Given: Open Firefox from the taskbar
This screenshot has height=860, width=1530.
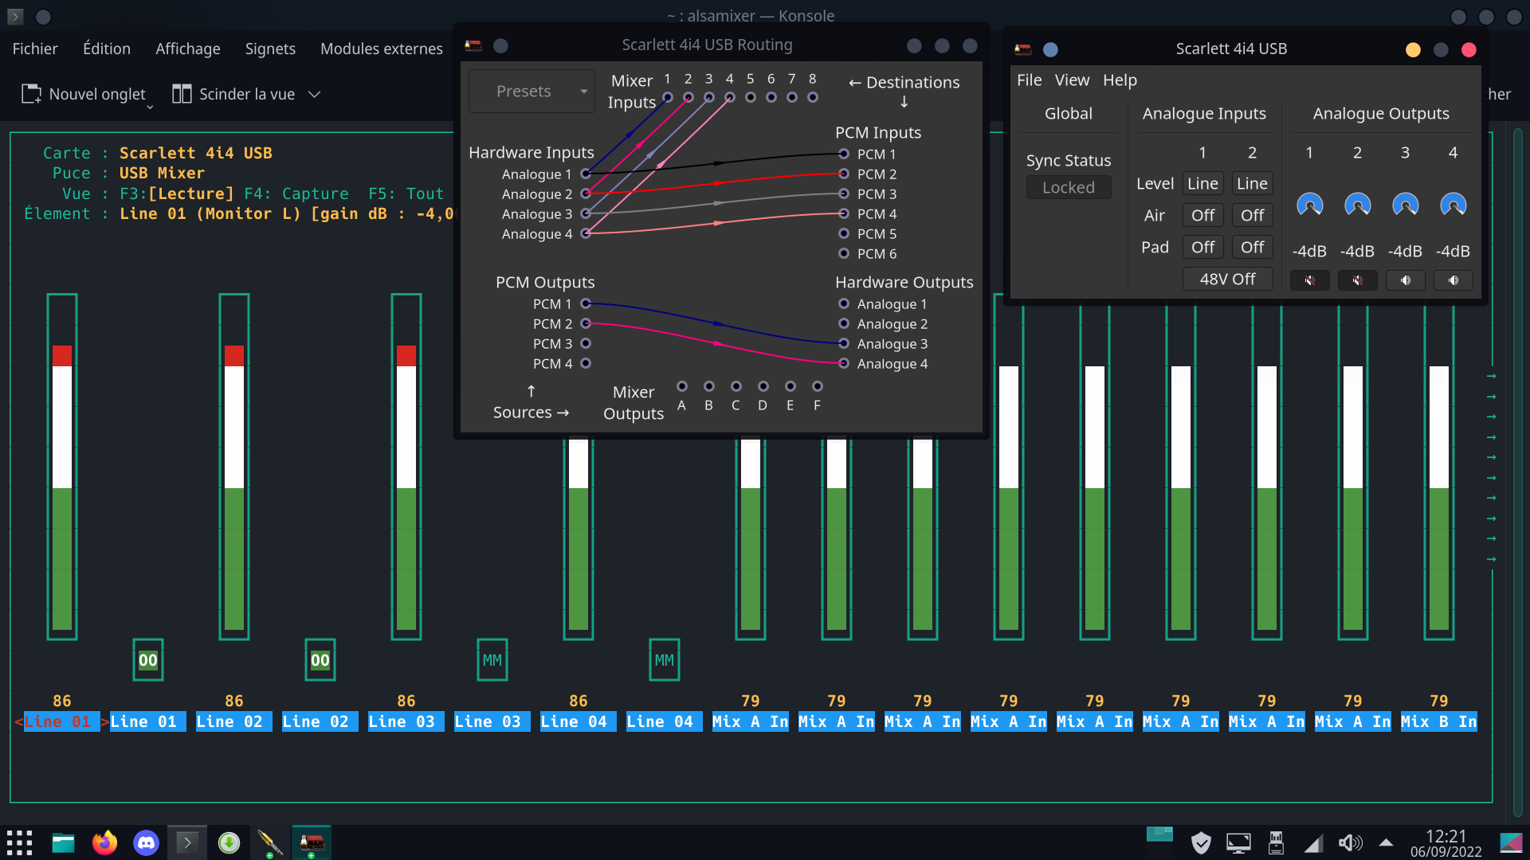Looking at the screenshot, I should pyautogui.click(x=104, y=842).
